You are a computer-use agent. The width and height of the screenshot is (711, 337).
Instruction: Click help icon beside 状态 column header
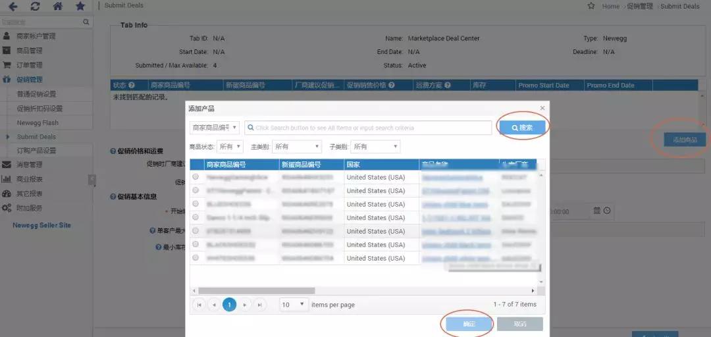(132, 86)
